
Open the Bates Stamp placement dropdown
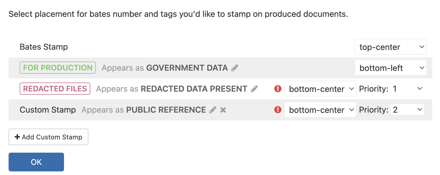point(390,47)
